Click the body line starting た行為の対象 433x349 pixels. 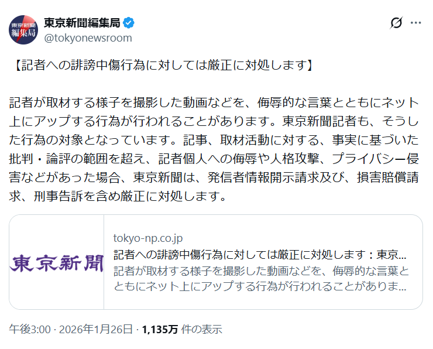pos(215,141)
